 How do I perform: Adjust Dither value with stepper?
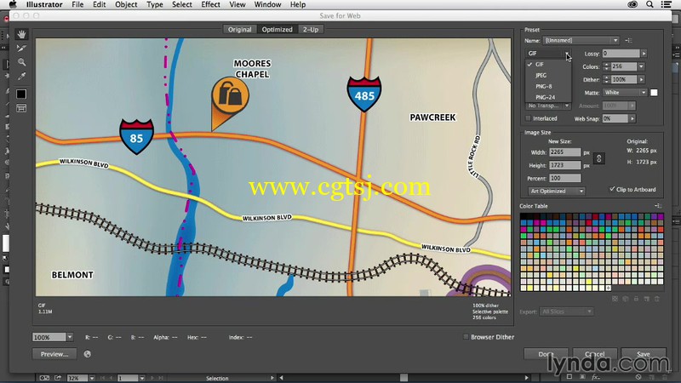click(x=607, y=79)
